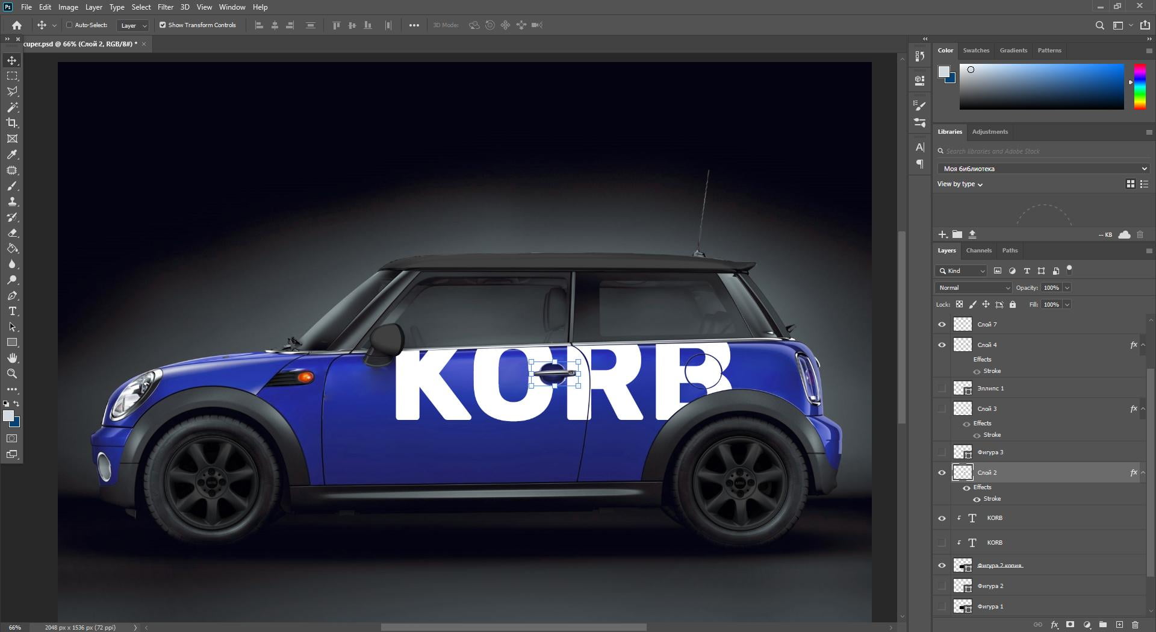Viewport: 1156px width, 632px height.
Task: Click the hue spectrum slider strip
Action: pos(1140,87)
